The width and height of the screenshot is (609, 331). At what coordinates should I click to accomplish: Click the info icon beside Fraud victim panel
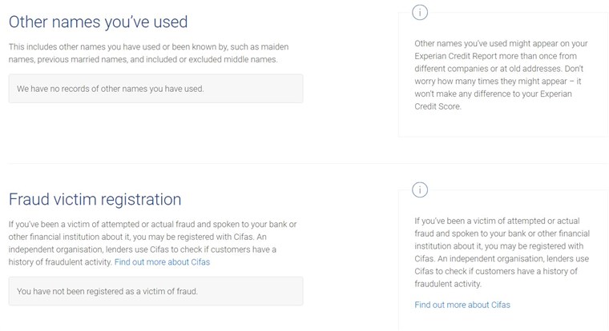point(420,190)
